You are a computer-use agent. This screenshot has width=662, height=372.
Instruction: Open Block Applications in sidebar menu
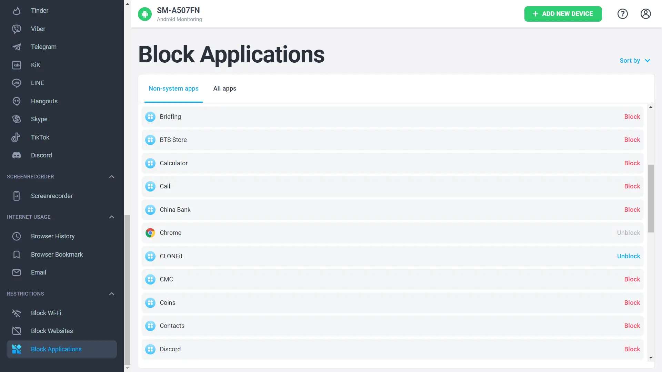click(62, 349)
